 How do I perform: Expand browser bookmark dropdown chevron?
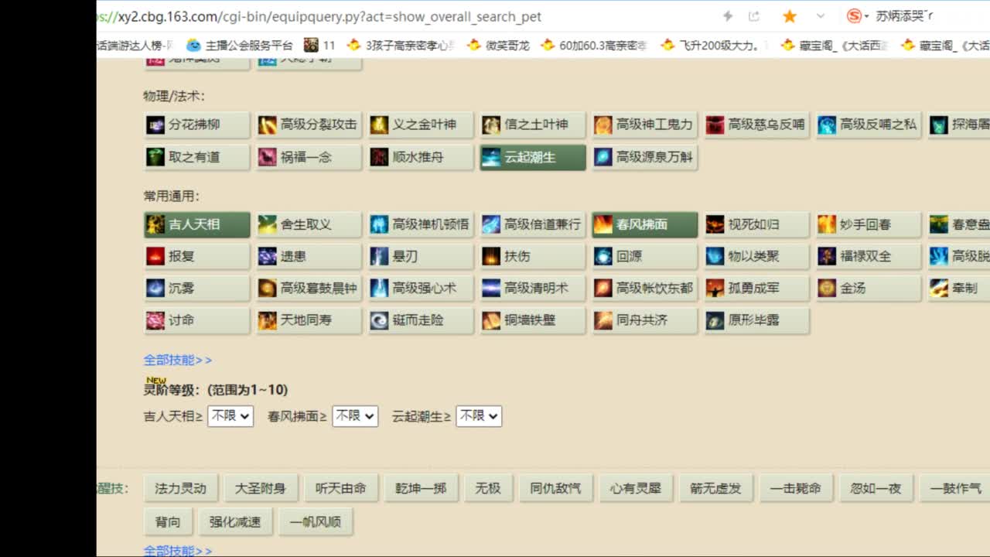(x=821, y=16)
